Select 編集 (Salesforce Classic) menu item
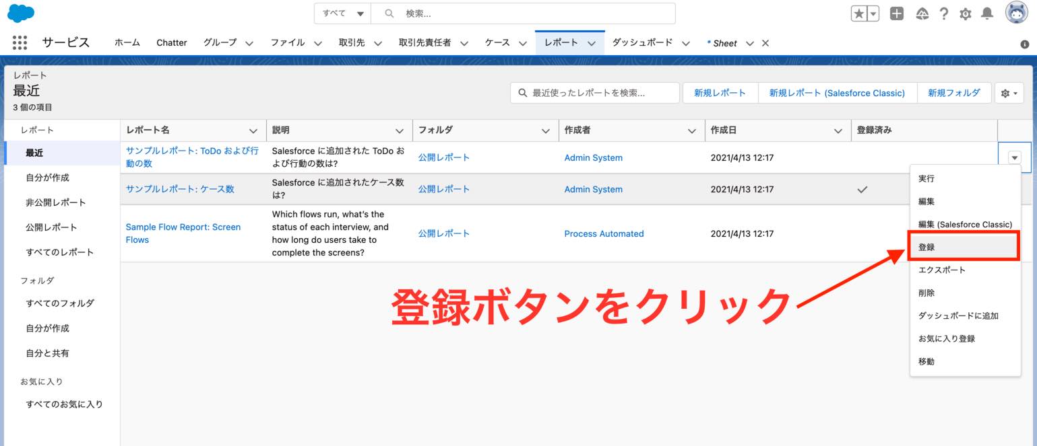1037x446 pixels. (x=965, y=224)
